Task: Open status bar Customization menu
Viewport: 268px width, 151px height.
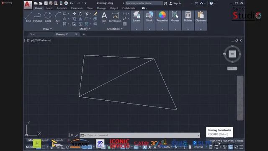Action: [x=241, y=147]
